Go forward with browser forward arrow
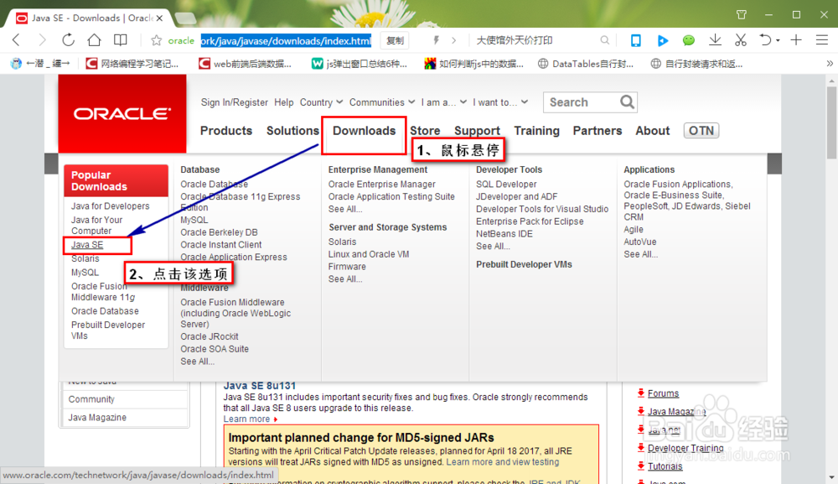Screen dimensions: 838x484 [x=42, y=40]
